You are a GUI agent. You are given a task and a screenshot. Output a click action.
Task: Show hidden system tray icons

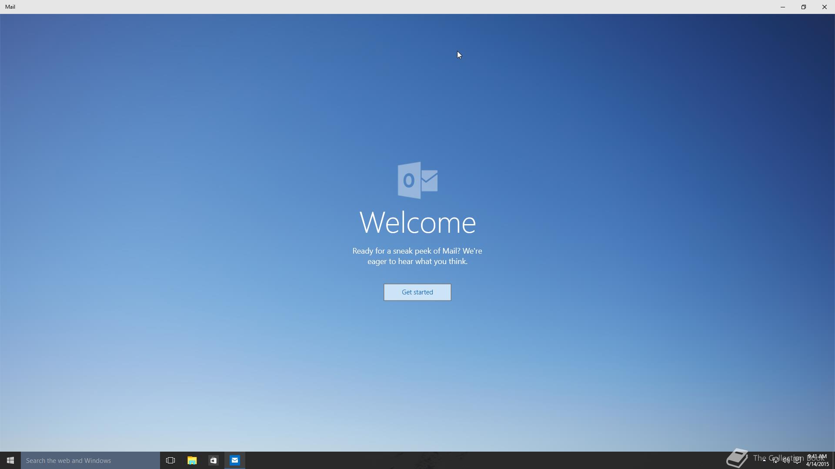point(764,460)
